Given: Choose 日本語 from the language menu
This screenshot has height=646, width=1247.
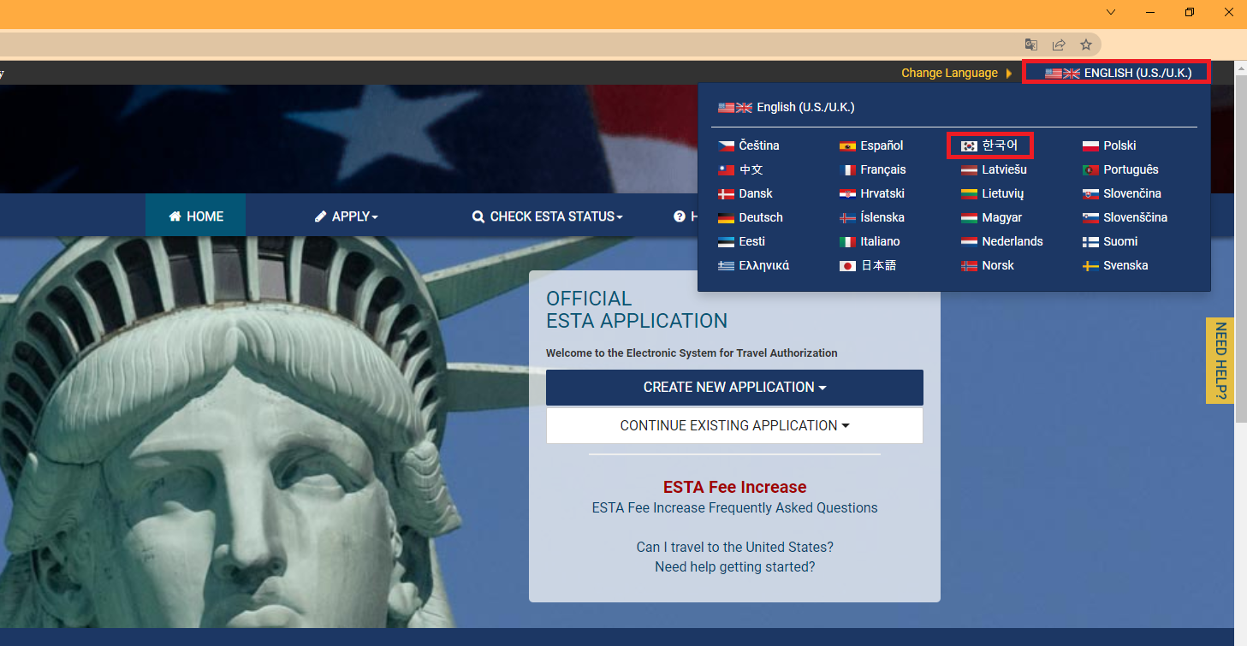Looking at the screenshot, I should (x=868, y=265).
